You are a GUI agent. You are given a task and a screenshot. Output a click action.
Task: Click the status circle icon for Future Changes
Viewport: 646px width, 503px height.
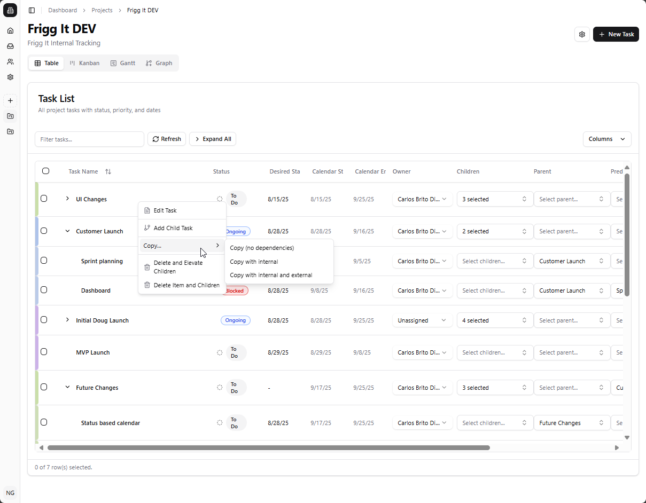[220, 388]
